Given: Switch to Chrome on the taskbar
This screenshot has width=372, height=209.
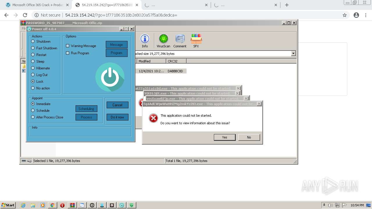Looking at the screenshot, I should tap(53, 205).
